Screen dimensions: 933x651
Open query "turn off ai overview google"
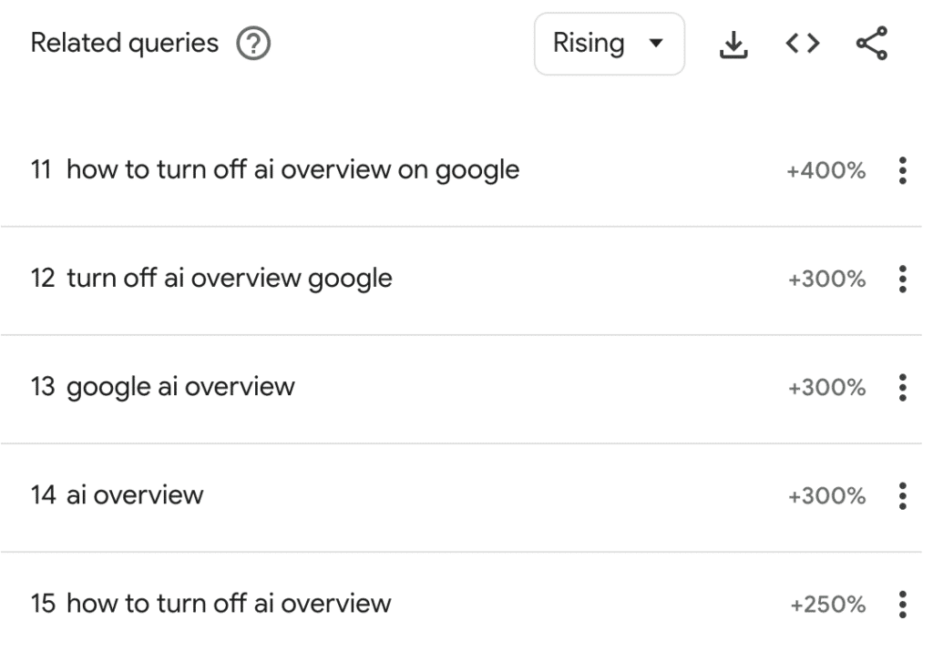point(229,279)
